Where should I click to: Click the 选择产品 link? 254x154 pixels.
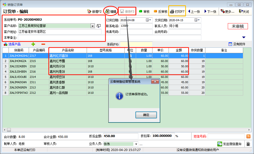coord(12,44)
